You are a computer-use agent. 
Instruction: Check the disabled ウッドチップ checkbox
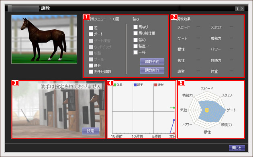pyautogui.click(x=91, y=47)
